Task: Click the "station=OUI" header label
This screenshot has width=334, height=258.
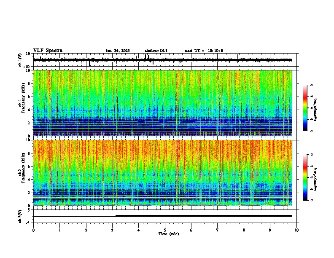Action: pyautogui.click(x=156, y=51)
